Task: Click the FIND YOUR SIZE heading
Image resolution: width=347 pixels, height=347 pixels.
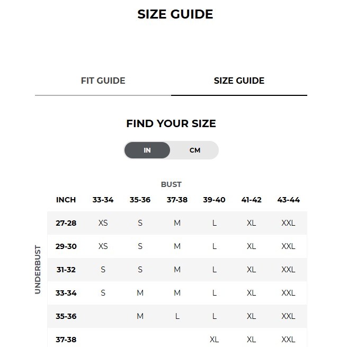Action: coord(171,123)
